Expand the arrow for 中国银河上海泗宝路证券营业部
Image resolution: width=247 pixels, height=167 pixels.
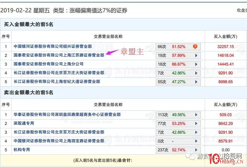196,141
